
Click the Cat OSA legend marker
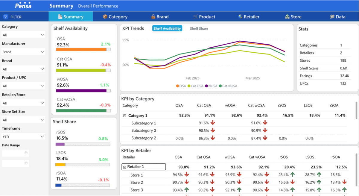[x=189, y=86]
